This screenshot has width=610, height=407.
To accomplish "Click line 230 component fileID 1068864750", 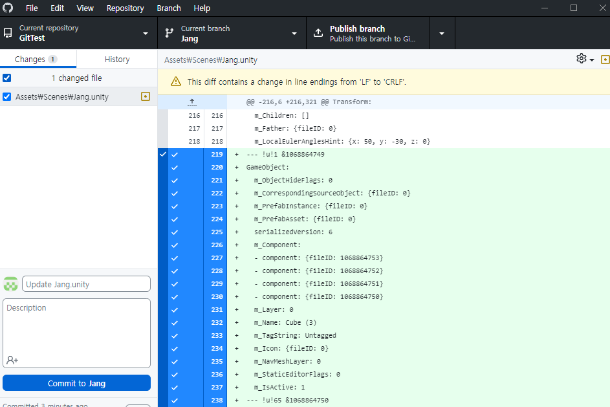I will (319, 296).
